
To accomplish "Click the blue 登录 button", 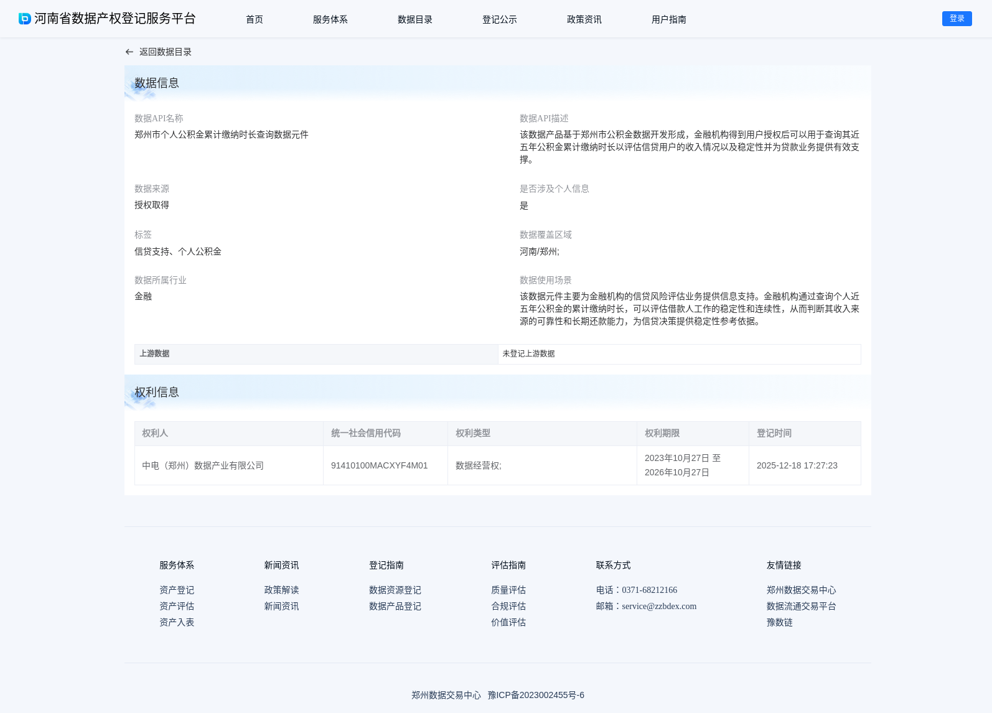I will click(x=957, y=19).
